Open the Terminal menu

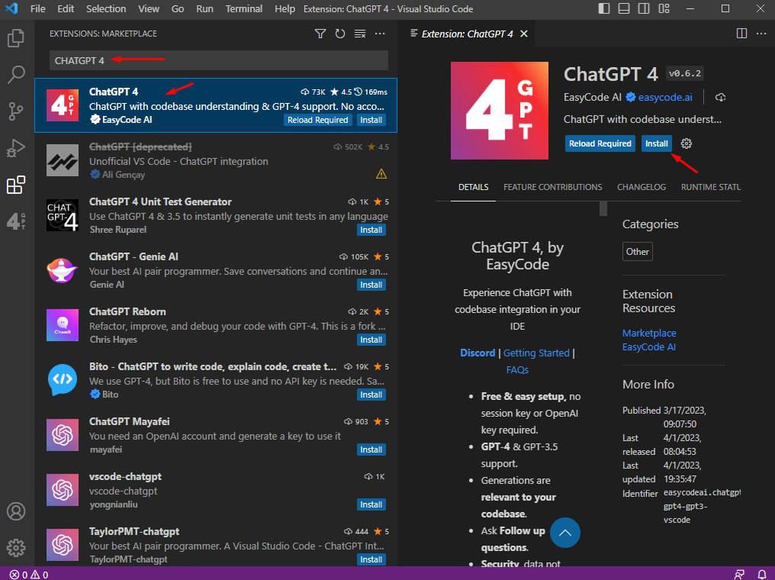click(x=243, y=9)
